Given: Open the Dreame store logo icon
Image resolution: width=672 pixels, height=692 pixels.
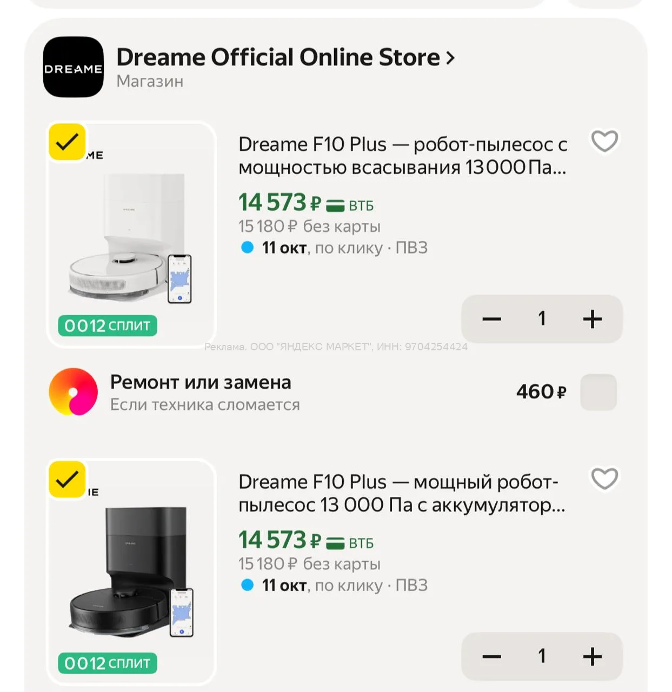Looking at the screenshot, I should pos(73,67).
